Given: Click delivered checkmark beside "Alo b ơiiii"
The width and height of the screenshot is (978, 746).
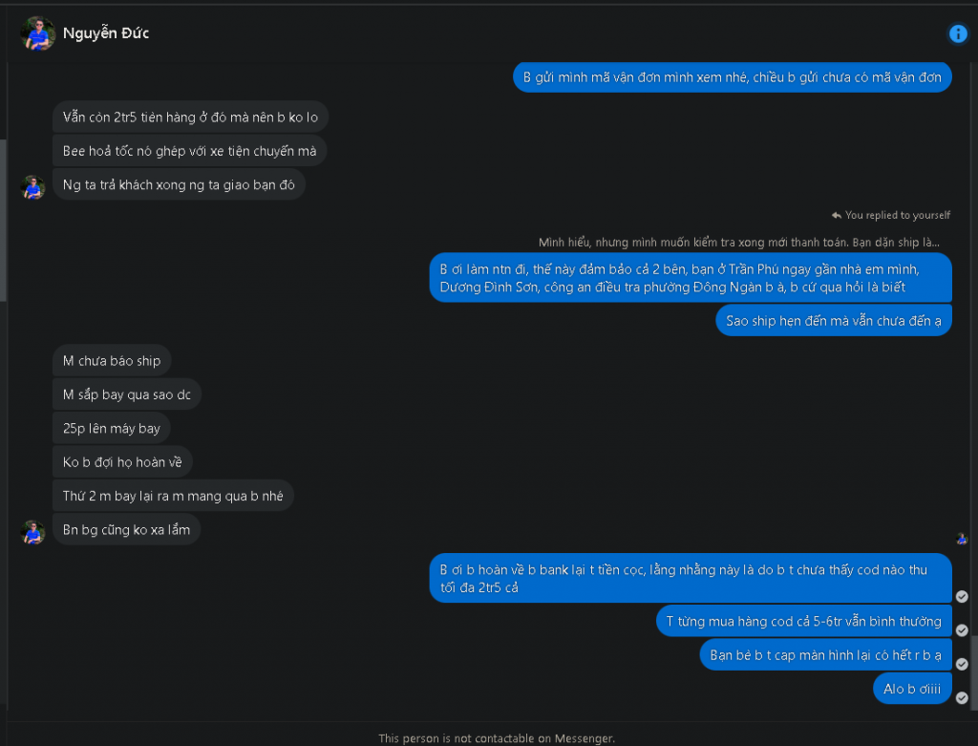Looking at the screenshot, I should [962, 697].
